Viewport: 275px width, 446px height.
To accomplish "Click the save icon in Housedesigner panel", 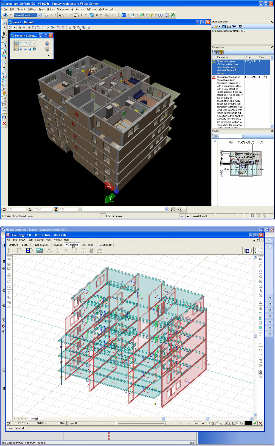I will (x=224, y=27).
